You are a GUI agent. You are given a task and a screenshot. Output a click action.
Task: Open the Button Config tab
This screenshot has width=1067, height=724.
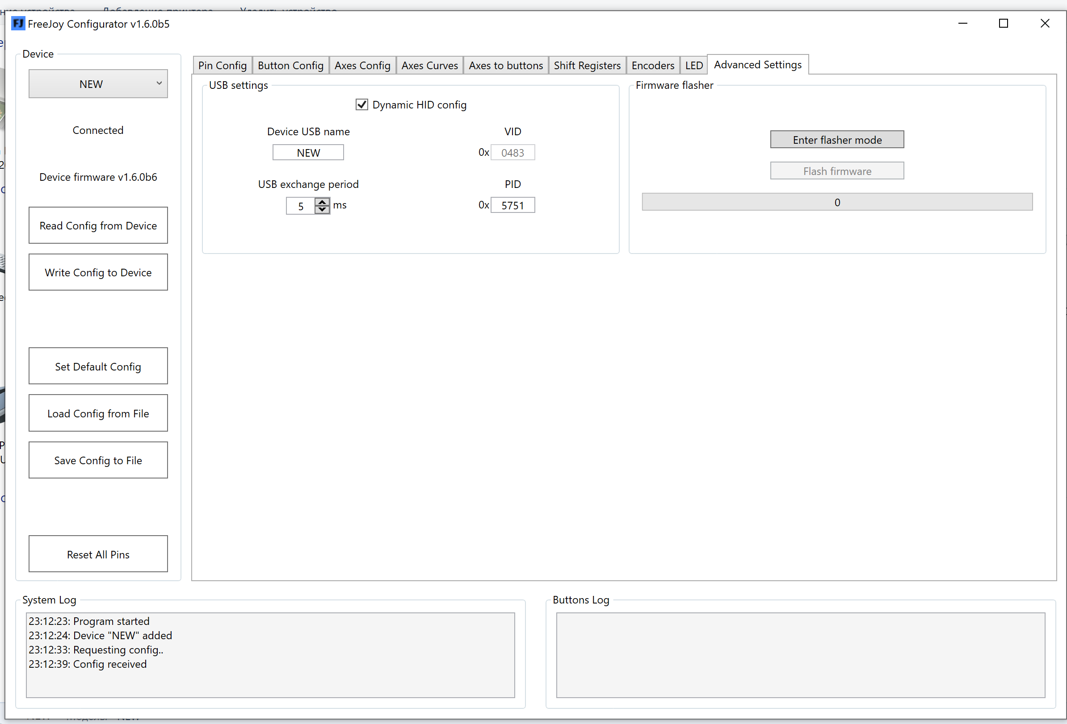[290, 66]
